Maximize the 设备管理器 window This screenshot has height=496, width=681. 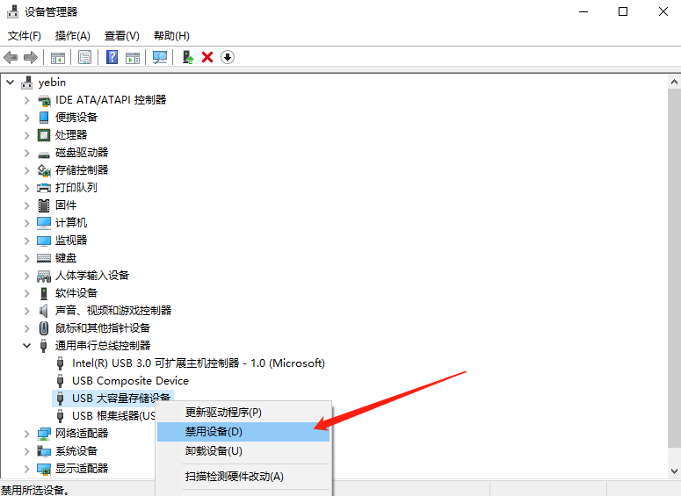click(x=623, y=11)
